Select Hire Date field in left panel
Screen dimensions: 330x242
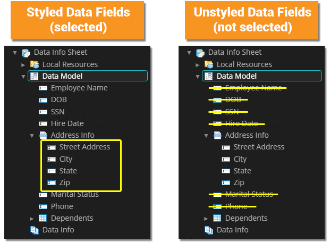[x=67, y=123]
